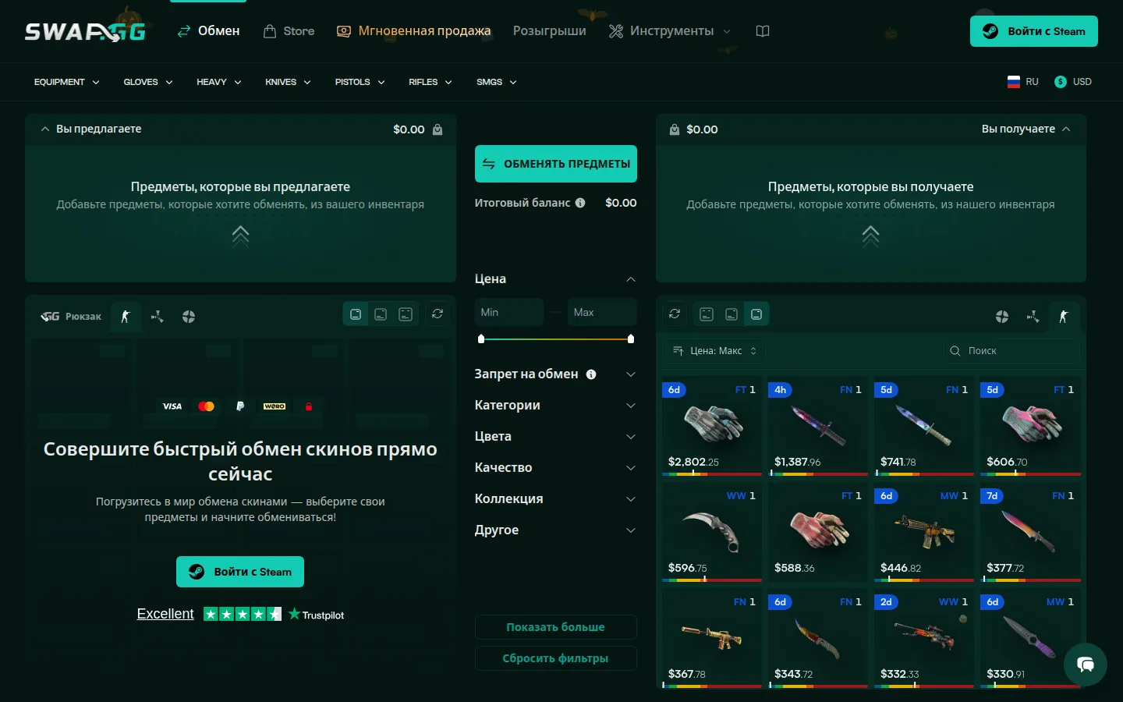Select Team Fortress 2 in your backpack panel
The image size is (1123, 702).
(189, 317)
